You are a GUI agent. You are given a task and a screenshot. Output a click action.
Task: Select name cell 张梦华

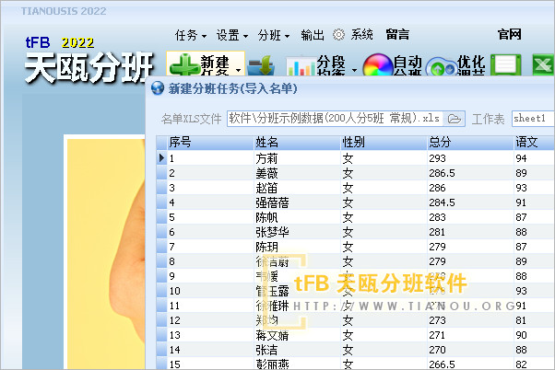click(297, 232)
